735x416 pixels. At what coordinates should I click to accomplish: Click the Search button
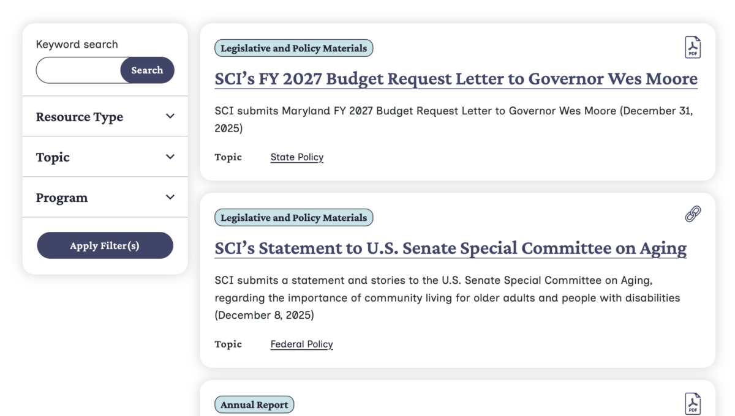pos(147,70)
